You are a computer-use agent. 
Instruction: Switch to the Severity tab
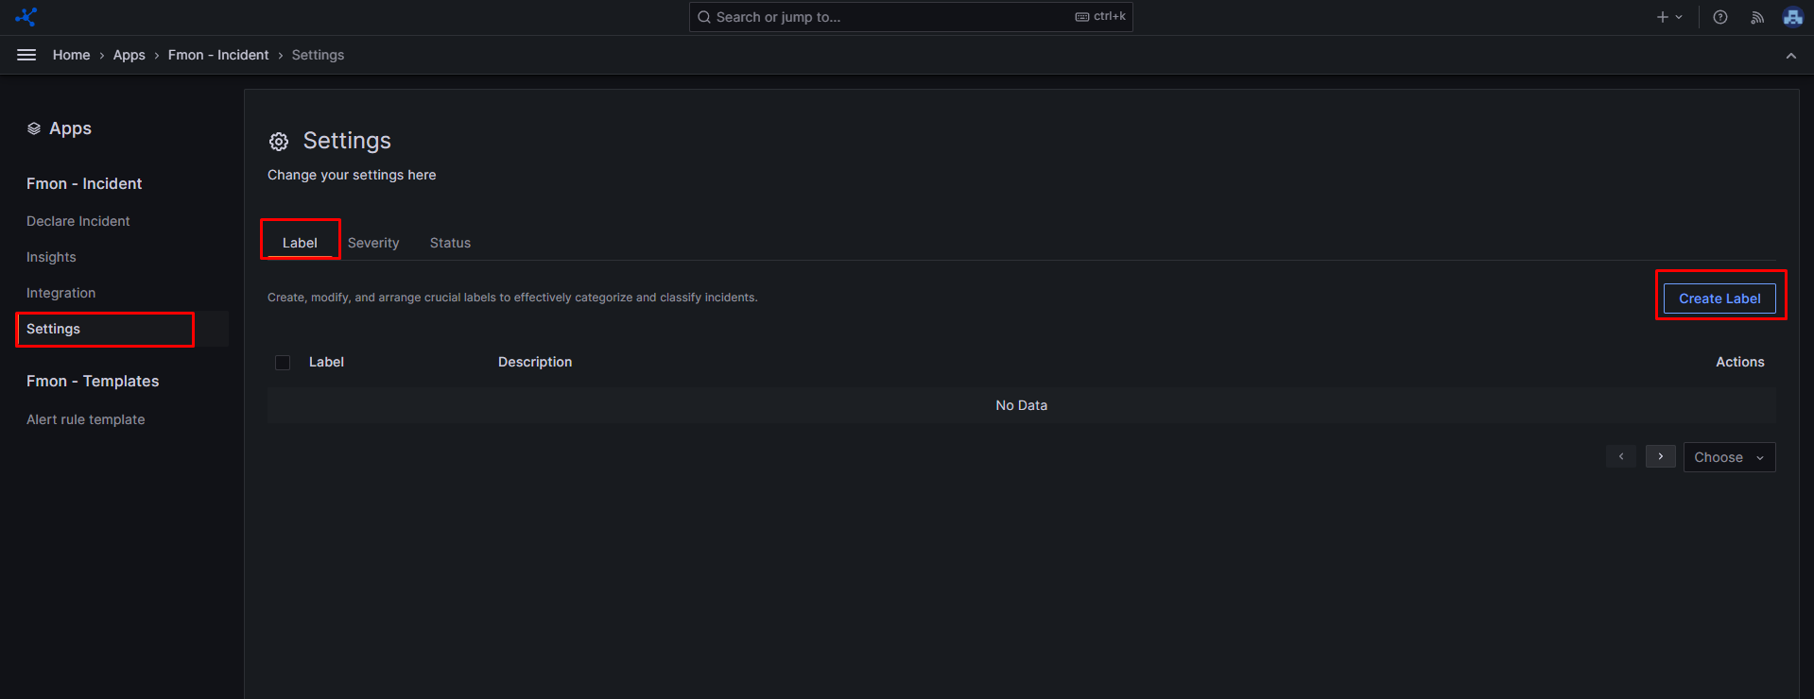pos(373,243)
